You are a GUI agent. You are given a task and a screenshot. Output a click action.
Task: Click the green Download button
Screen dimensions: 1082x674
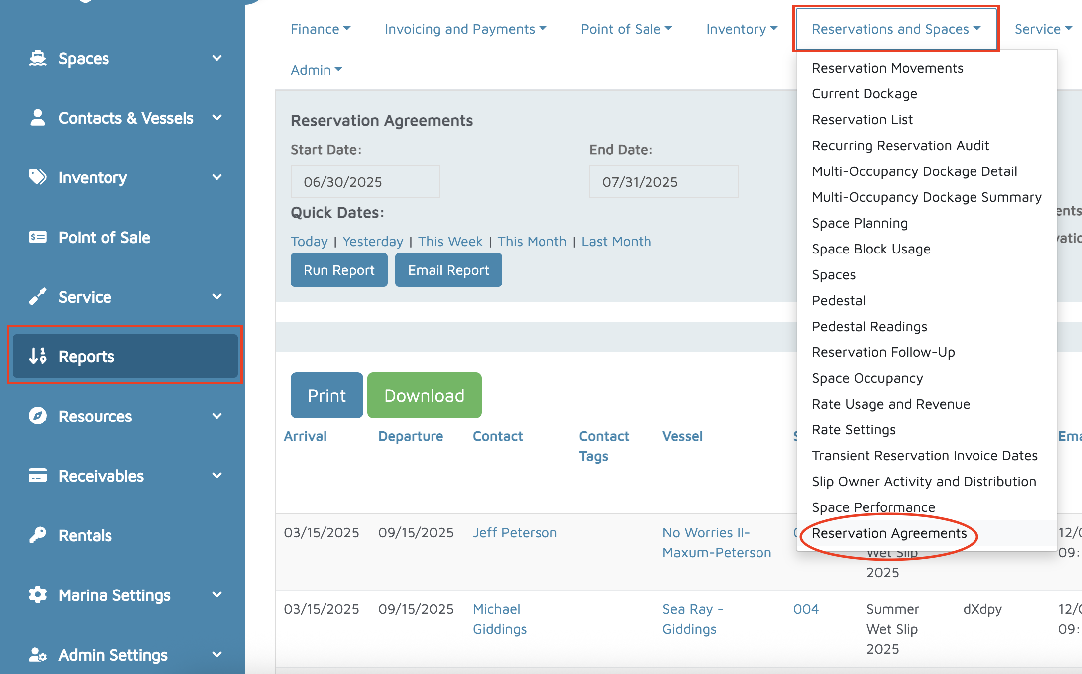424,395
